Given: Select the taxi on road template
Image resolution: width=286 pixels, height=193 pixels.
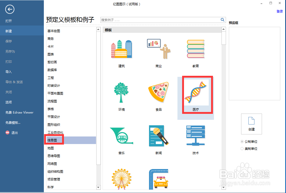Looking at the screenshot, I should click(158, 179).
